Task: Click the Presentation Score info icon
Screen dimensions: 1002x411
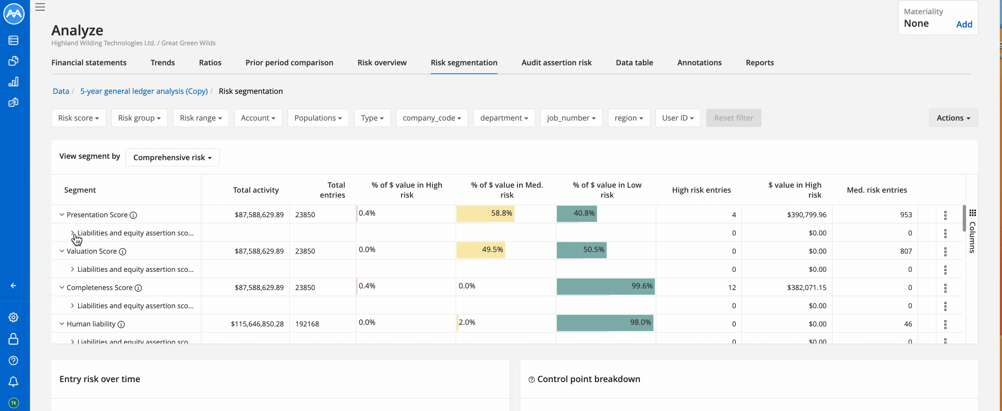Action: [x=133, y=215]
